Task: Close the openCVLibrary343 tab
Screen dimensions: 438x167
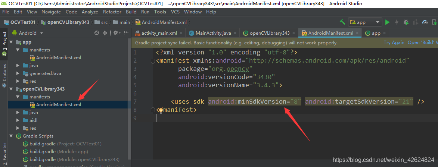Action: click(293, 33)
